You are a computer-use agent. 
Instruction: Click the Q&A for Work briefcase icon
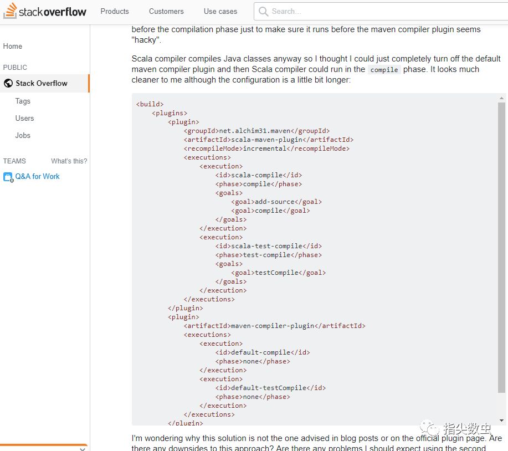[x=8, y=177]
